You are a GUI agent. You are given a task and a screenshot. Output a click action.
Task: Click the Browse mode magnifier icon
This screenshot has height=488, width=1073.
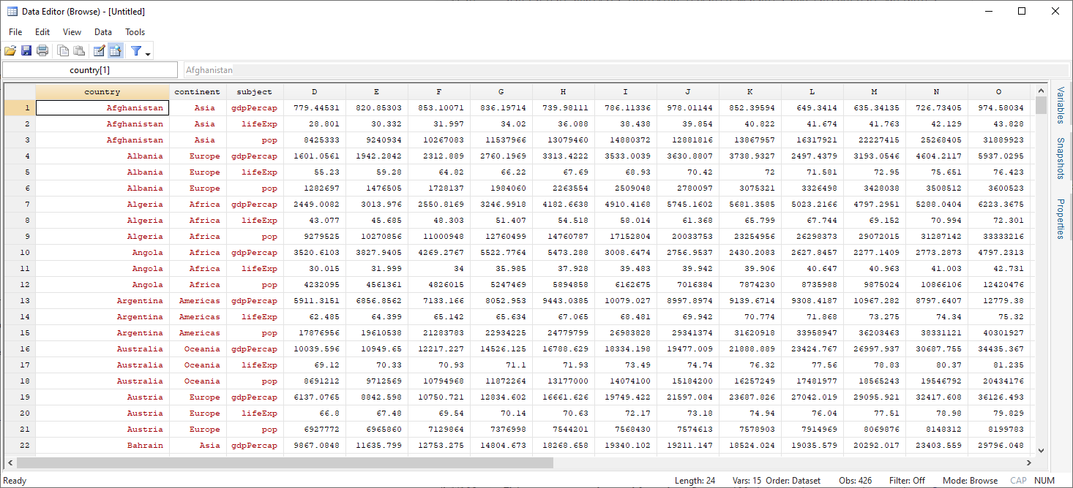(x=115, y=50)
